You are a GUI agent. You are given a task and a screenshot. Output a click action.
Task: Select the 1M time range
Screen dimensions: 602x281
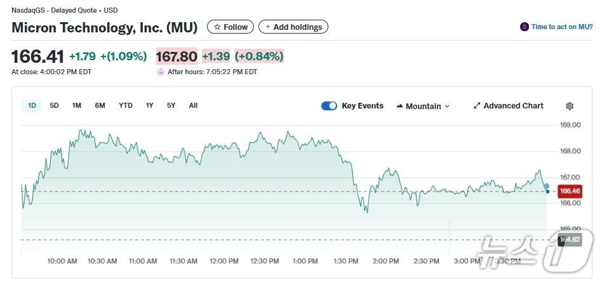click(77, 105)
